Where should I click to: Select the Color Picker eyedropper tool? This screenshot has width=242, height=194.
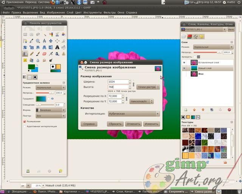click(31, 41)
